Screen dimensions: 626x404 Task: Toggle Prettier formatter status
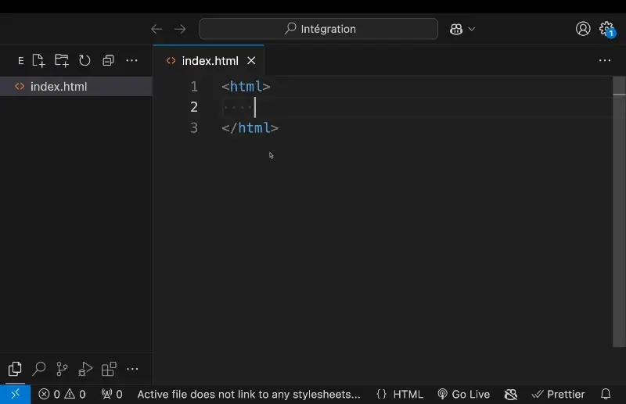coord(558,395)
